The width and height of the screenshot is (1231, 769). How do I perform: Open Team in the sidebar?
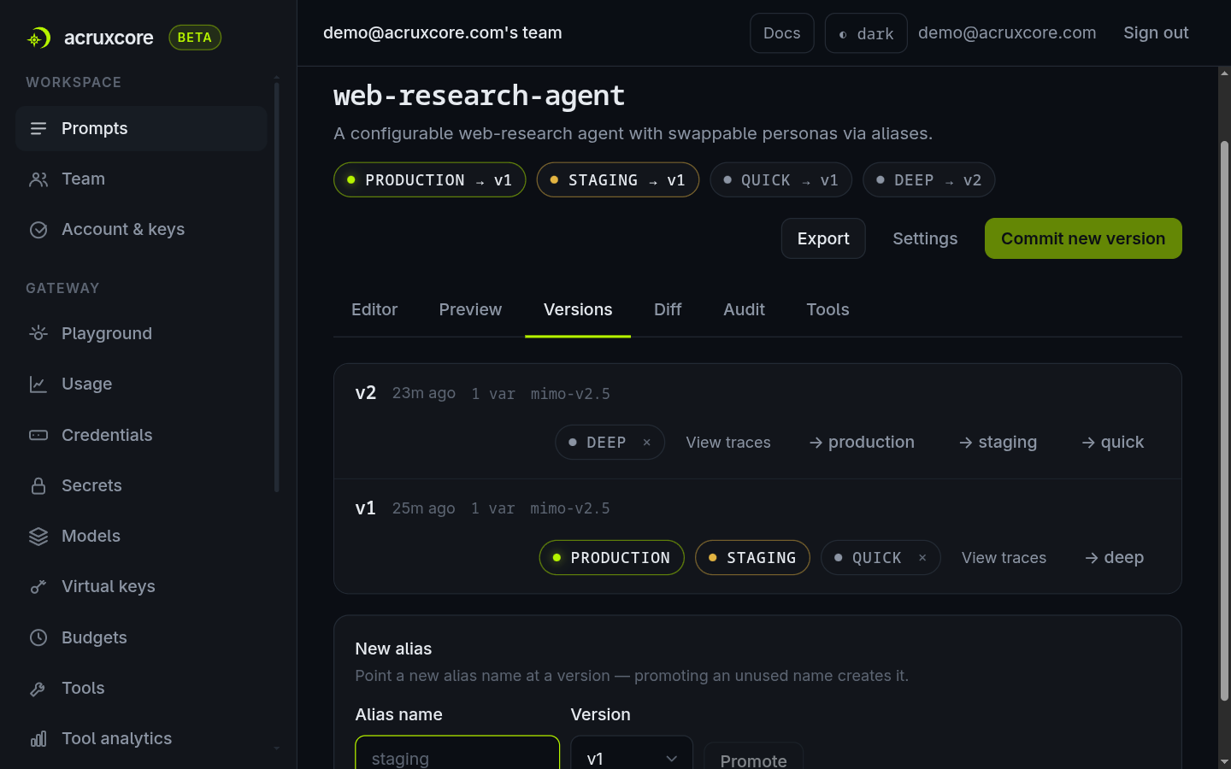[x=141, y=179]
